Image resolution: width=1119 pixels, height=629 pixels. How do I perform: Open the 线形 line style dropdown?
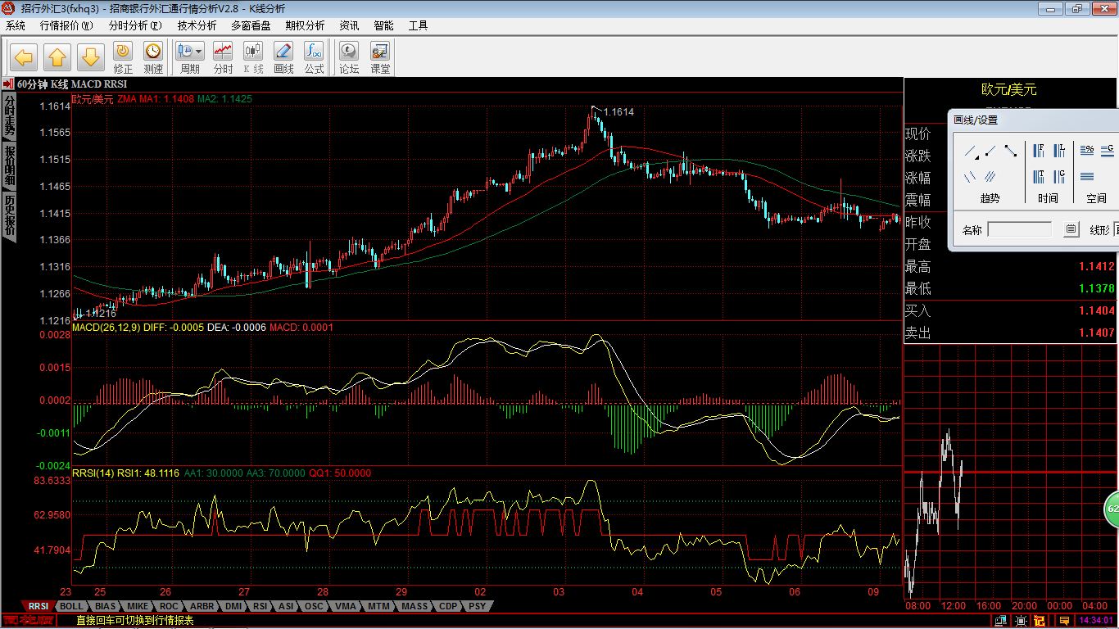tap(1116, 229)
